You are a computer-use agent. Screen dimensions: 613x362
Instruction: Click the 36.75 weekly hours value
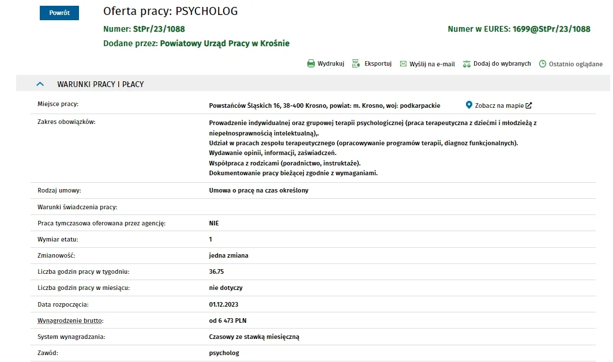click(216, 271)
